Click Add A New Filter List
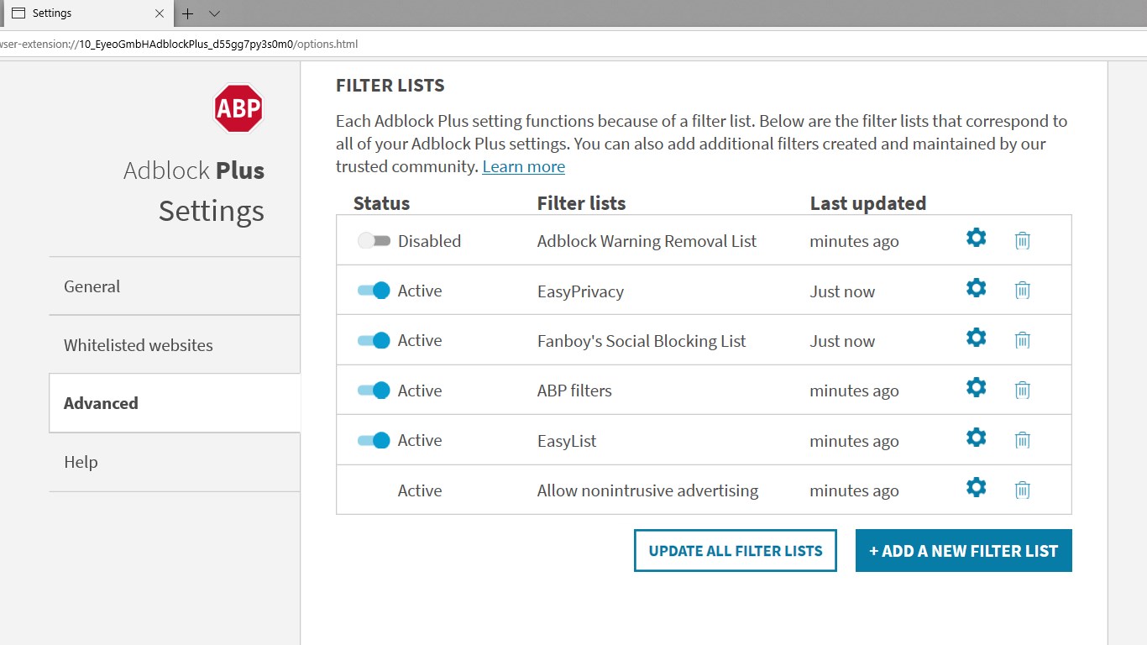Viewport: 1147px width, 645px height. click(x=963, y=550)
